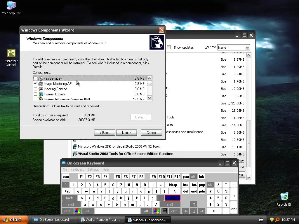
Task: Open the Settings menu in On-Screen Keyboard
Action: pos(93,169)
